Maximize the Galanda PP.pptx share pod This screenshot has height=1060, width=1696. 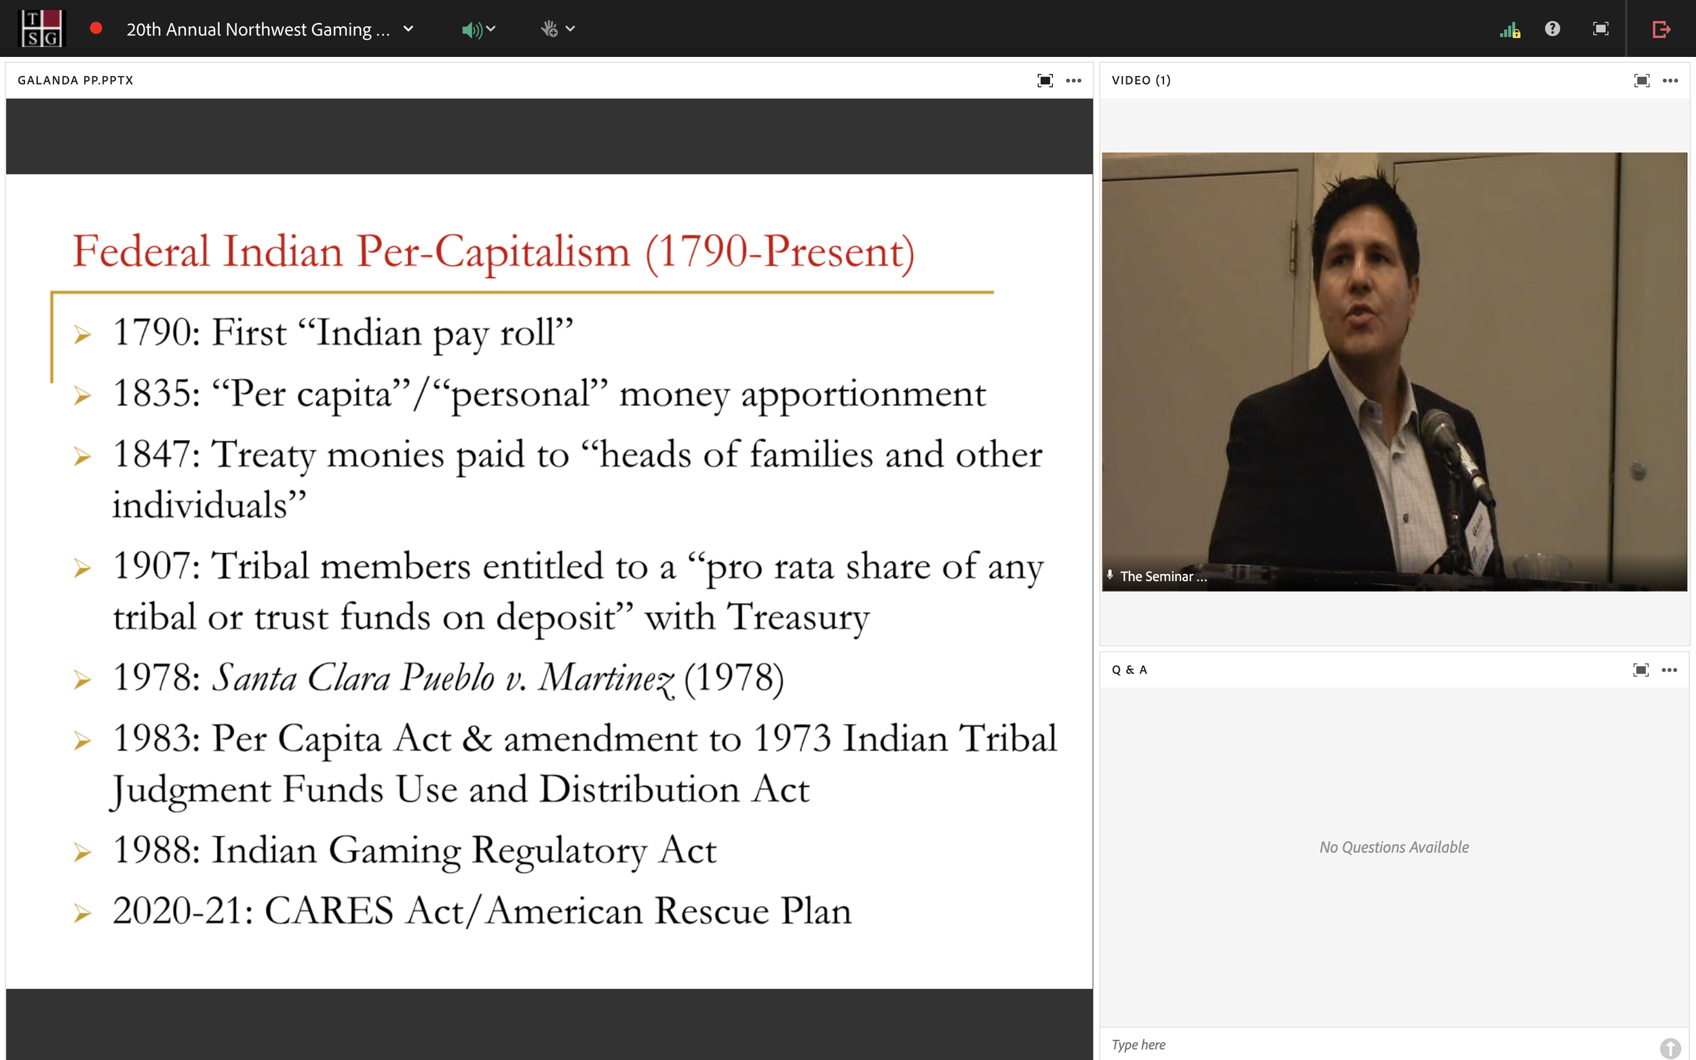coord(1045,81)
